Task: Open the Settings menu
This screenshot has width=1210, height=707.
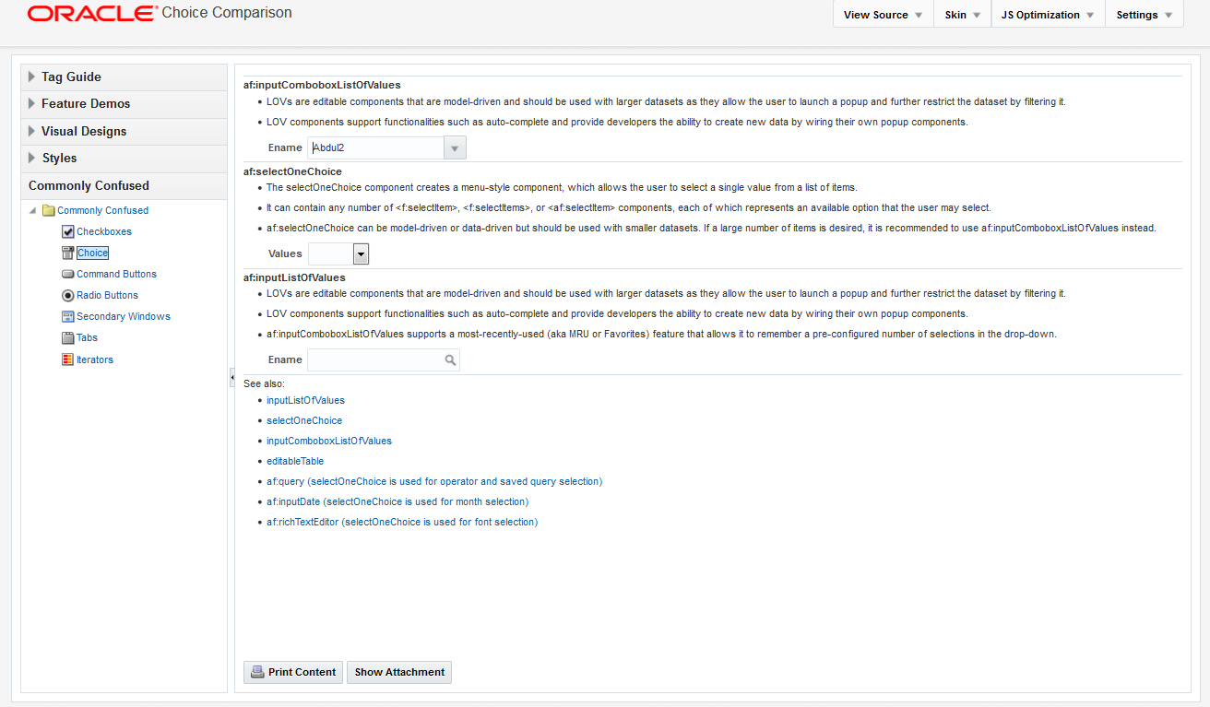Action: [x=1145, y=15]
